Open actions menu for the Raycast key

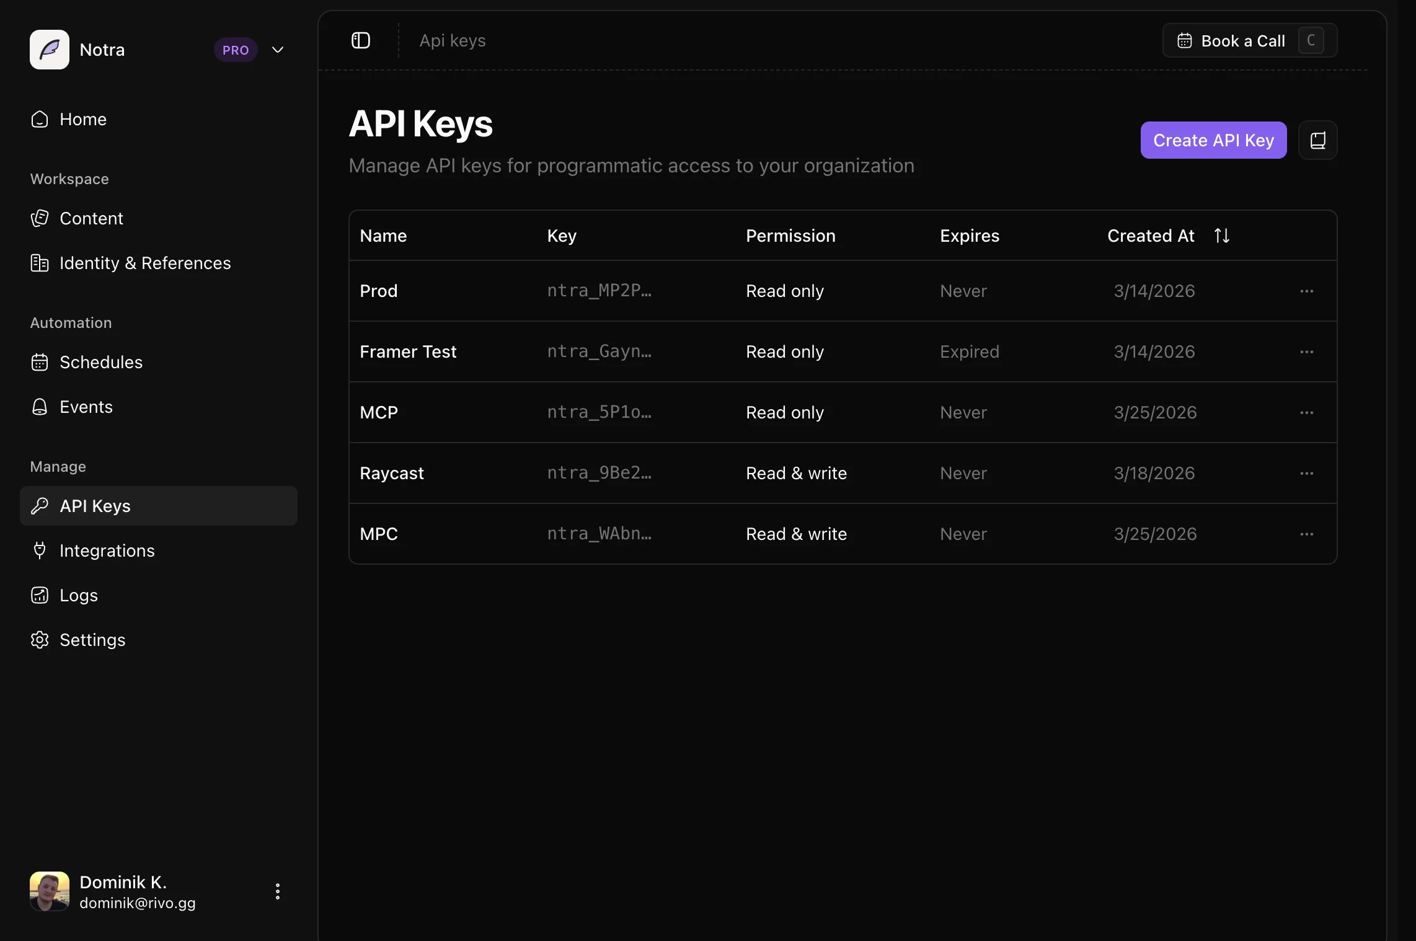coord(1307,474)
